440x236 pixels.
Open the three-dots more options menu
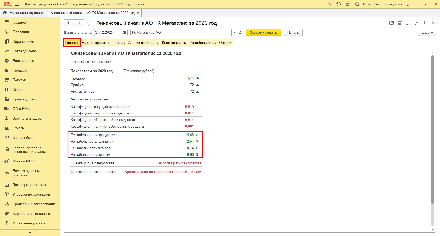[x=424, y=23]
